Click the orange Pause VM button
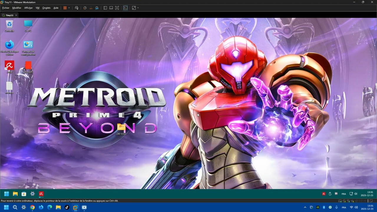The height and width of the screenshot is (212, 377). 65,8
